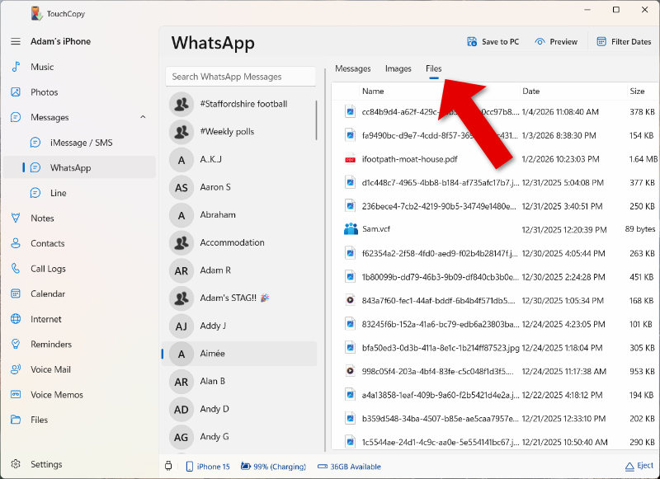Click the WhatsApp message search field
The image size is (660, 479).
click(240, 76)
